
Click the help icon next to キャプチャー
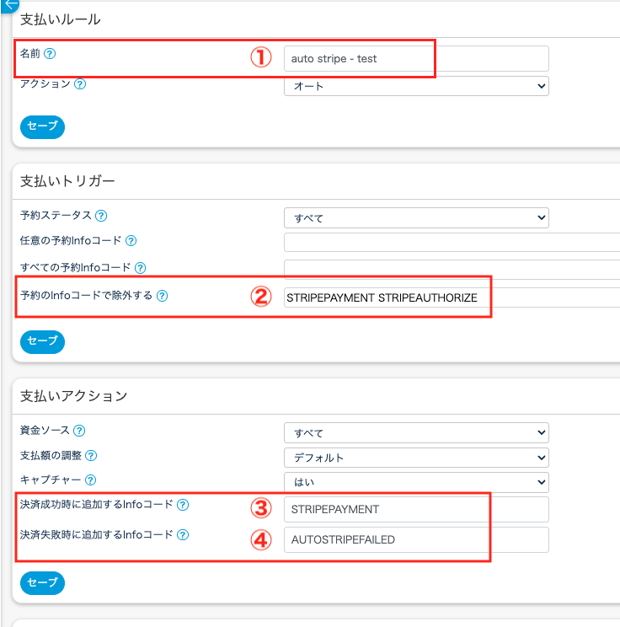point(91,480)
